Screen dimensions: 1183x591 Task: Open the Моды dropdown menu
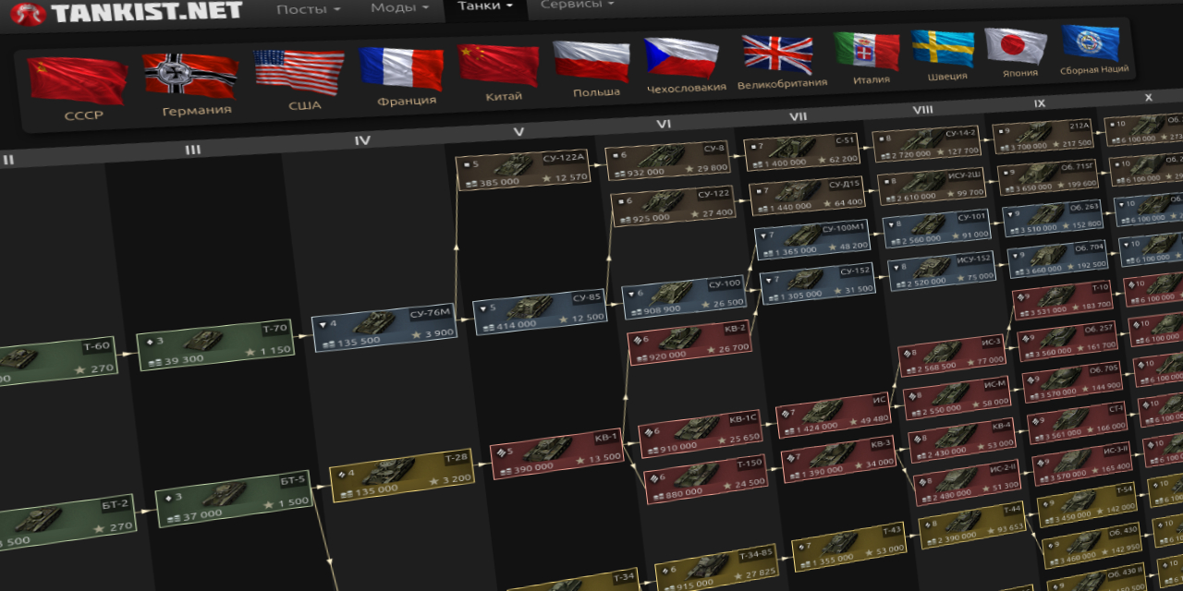[x=398, y=7]
